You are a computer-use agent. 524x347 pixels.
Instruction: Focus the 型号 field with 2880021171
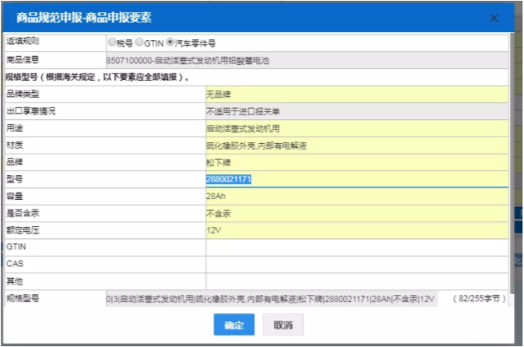tap(355, 179)
